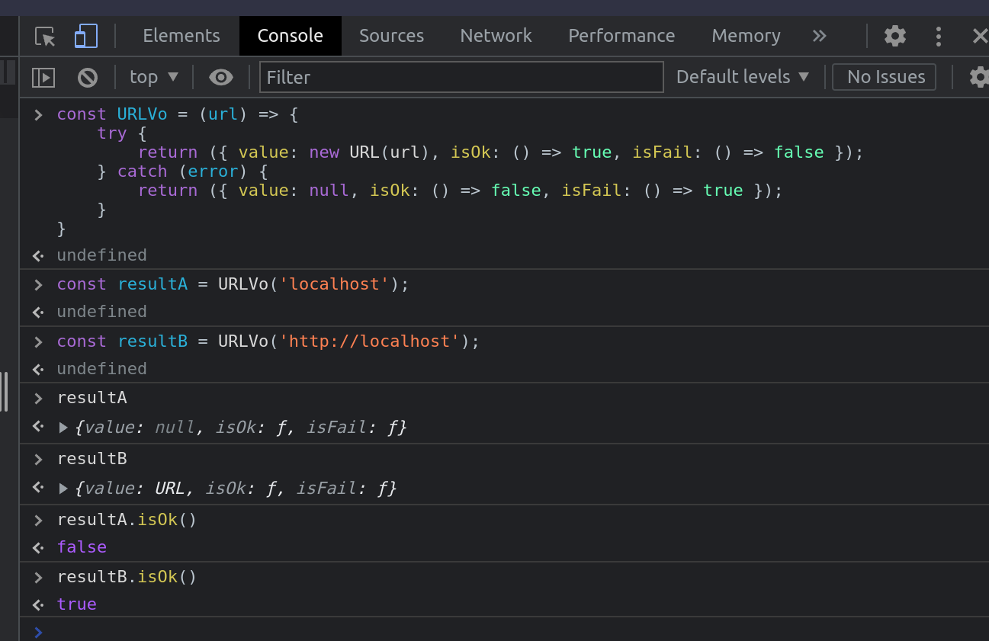
Task: Open the console sidebar
Action: pyautogui.click(x=43, y=76)
